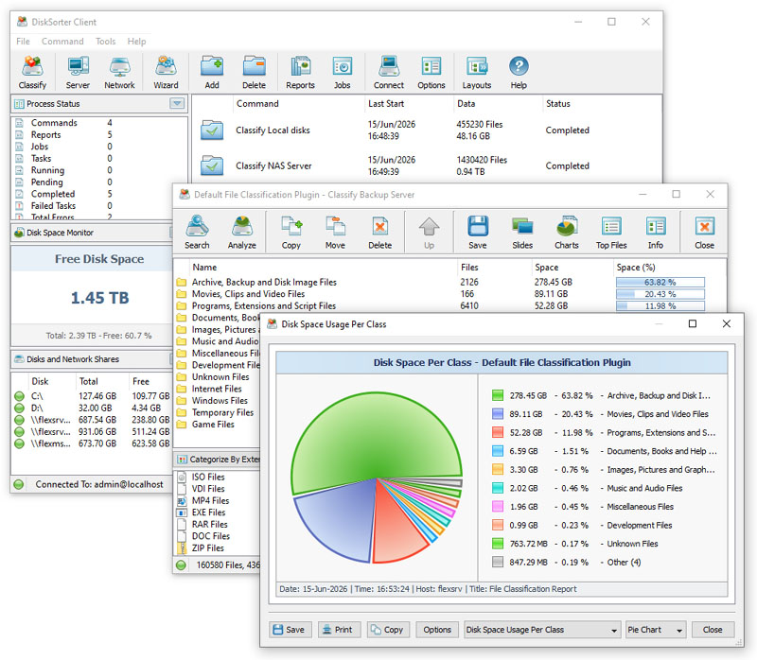
Task: Select the Classify Local disks command row
Action: click(427, 130)
